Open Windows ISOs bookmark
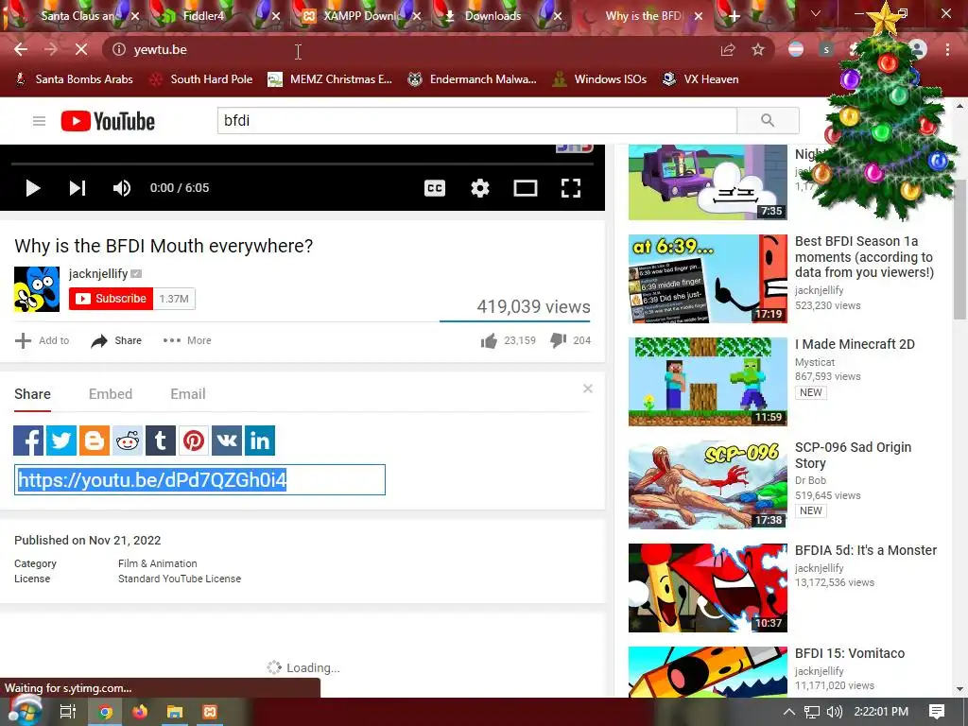The width and height of the screenshot is (968, 726). (600, 79)
